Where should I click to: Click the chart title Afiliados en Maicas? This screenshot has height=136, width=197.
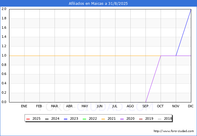click(98, 4)
